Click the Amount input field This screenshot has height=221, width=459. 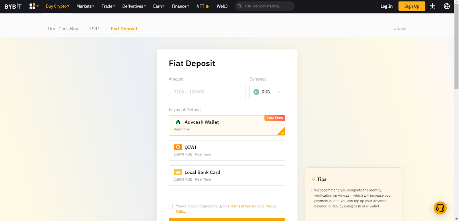[207, 92]
